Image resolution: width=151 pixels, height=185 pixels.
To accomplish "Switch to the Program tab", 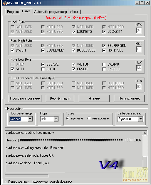I will coord(13,12).
